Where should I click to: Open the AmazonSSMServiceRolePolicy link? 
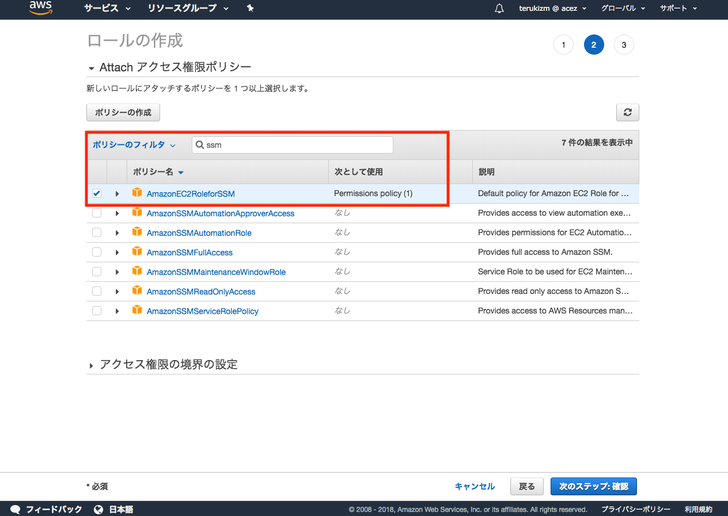tap(203, 311)
